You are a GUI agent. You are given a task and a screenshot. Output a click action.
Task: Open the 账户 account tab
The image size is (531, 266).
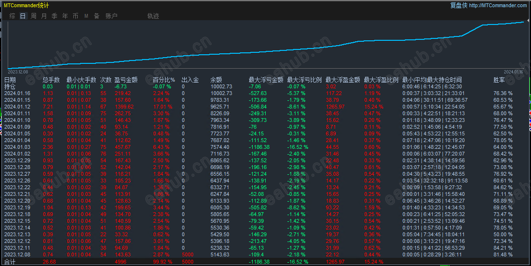coord(111,16)
